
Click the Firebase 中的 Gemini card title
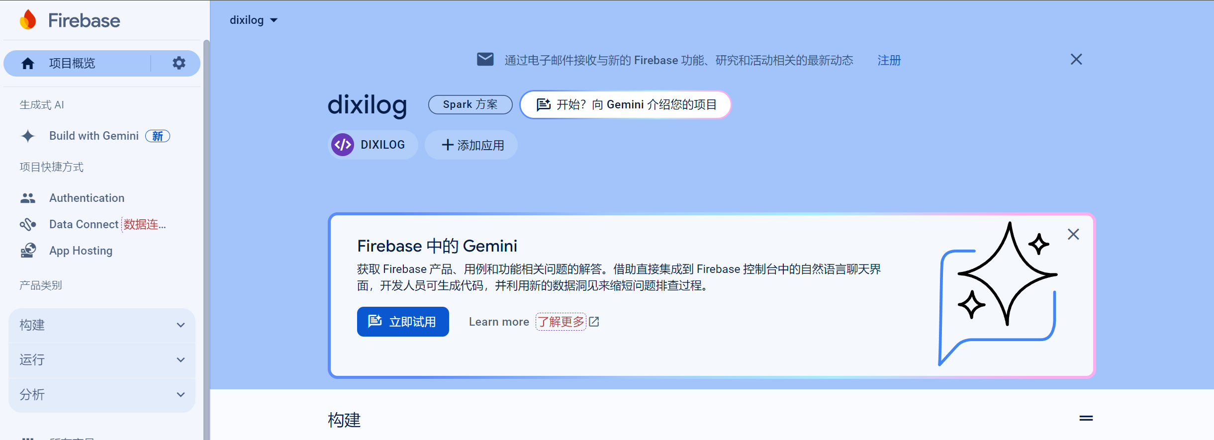pyautogui.click(x=437, y=246)
